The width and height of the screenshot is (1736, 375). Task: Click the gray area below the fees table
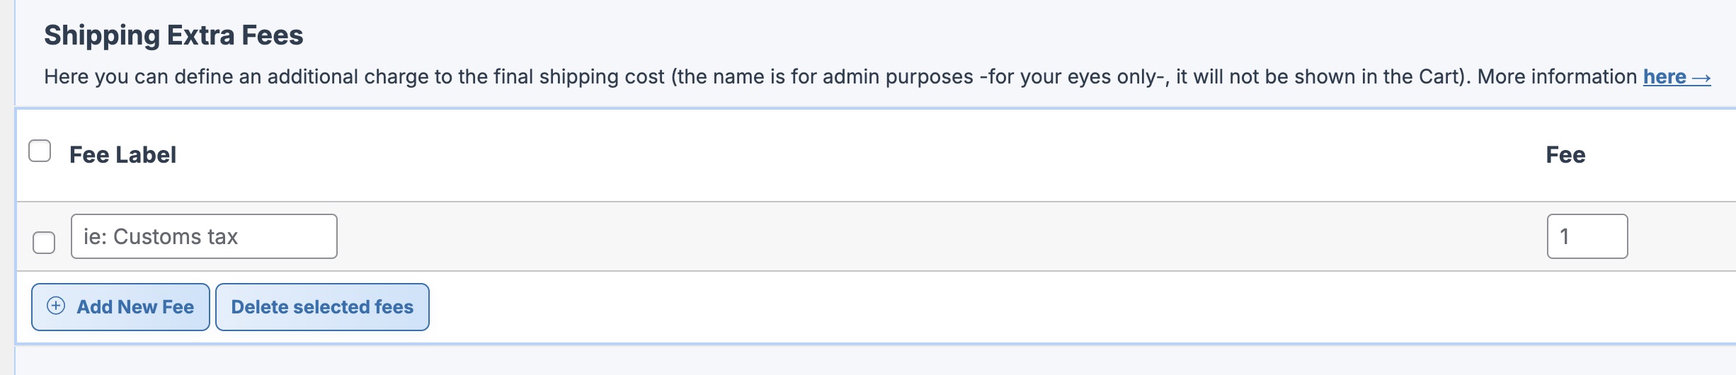tap(850, 361)
